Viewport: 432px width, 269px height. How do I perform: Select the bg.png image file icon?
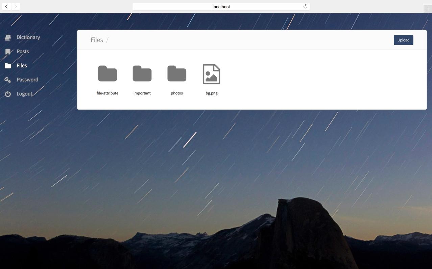coord(211,74)
